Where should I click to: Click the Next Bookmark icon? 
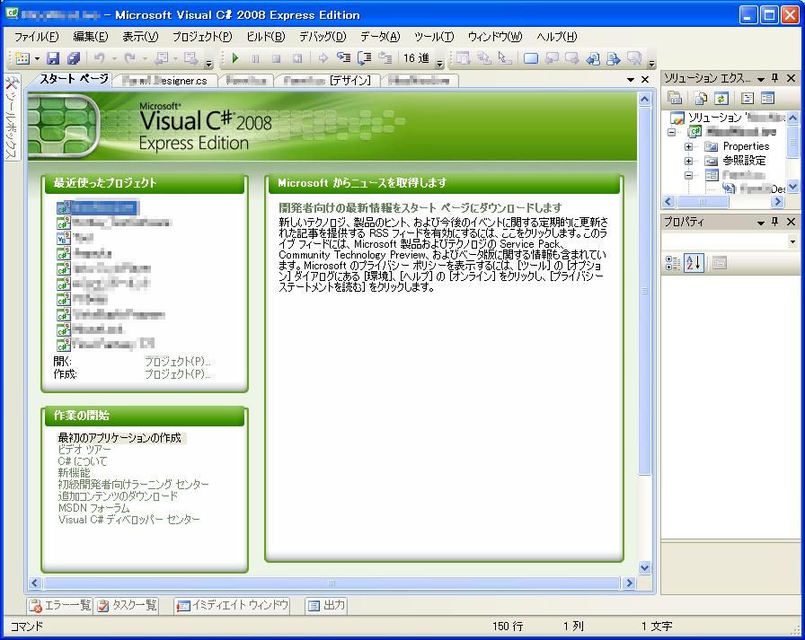(x=572, y=58)
